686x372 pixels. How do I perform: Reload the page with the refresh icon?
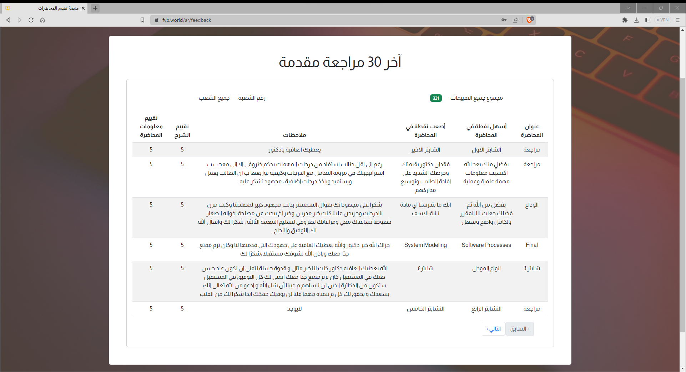pos(31,20)
